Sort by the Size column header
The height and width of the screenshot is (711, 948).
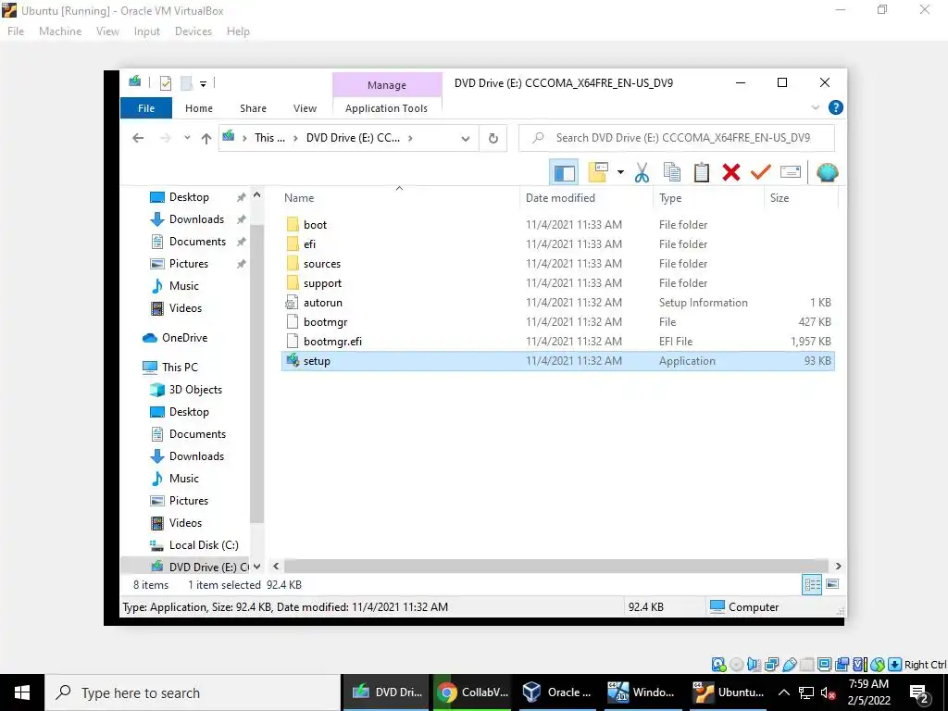pyautogui.click(x=801, y=198)
